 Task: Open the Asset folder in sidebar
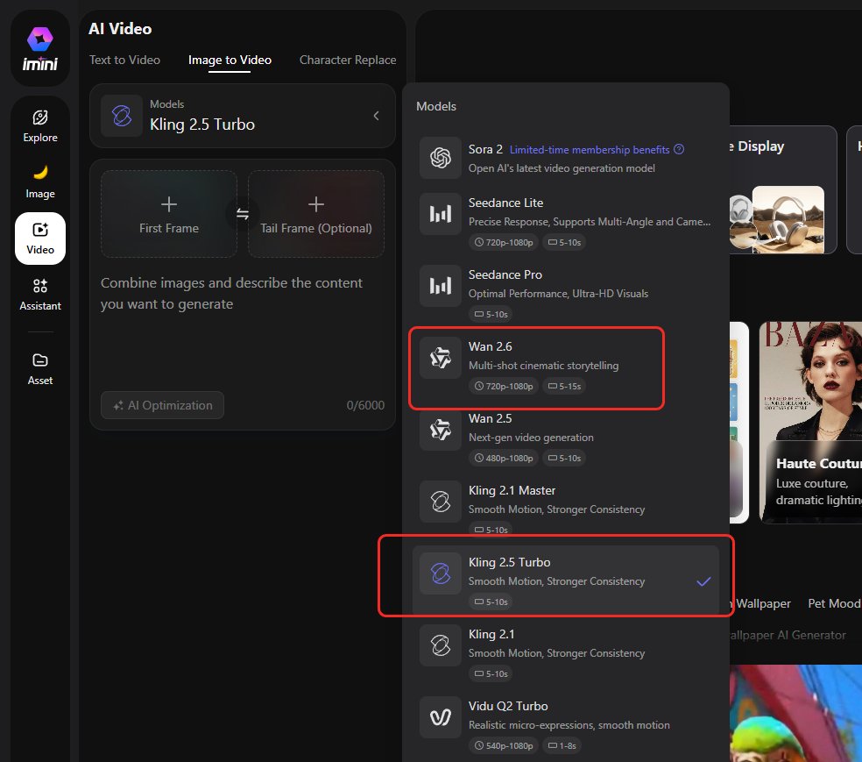point(40,368)
